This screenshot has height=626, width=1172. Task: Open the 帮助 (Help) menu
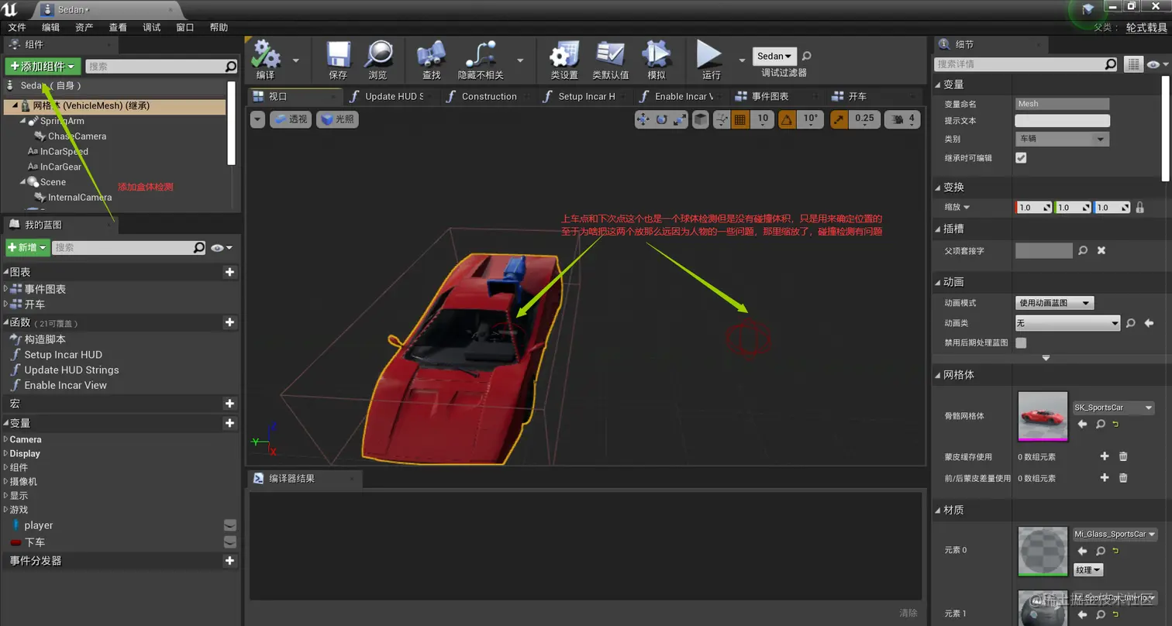[219, 27]
